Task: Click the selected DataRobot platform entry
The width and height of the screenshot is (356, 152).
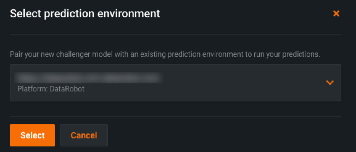Action: (89, 83)
